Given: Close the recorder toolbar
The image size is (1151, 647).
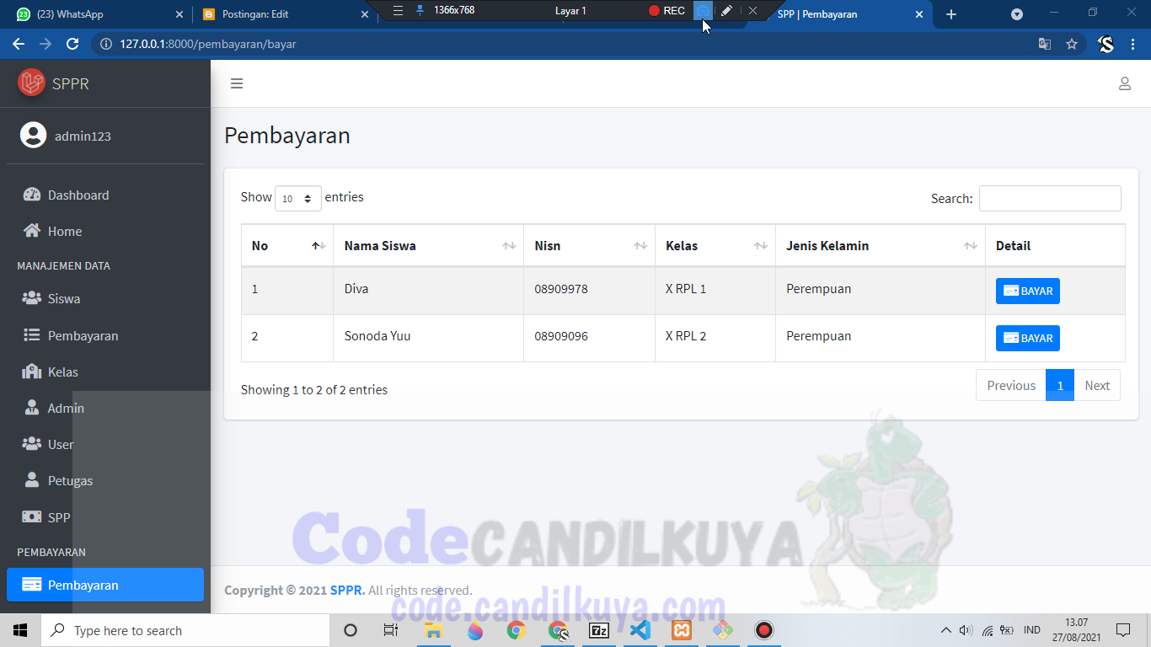Looking at the screenshot, I should (752, 11).
